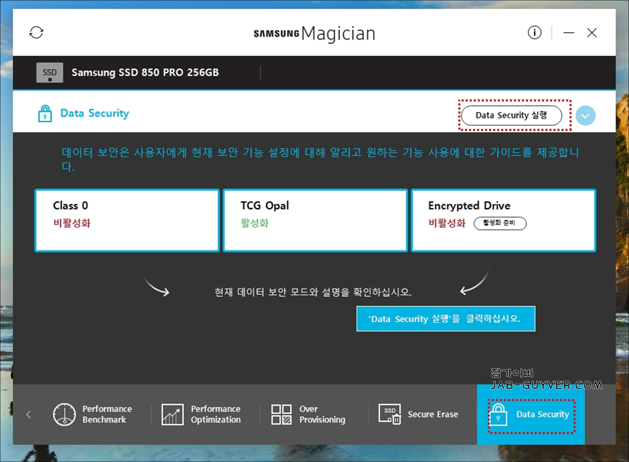Open the Performance Benchmark menu label
Viewport: 629px width, 462px height.
click(107, 414)
